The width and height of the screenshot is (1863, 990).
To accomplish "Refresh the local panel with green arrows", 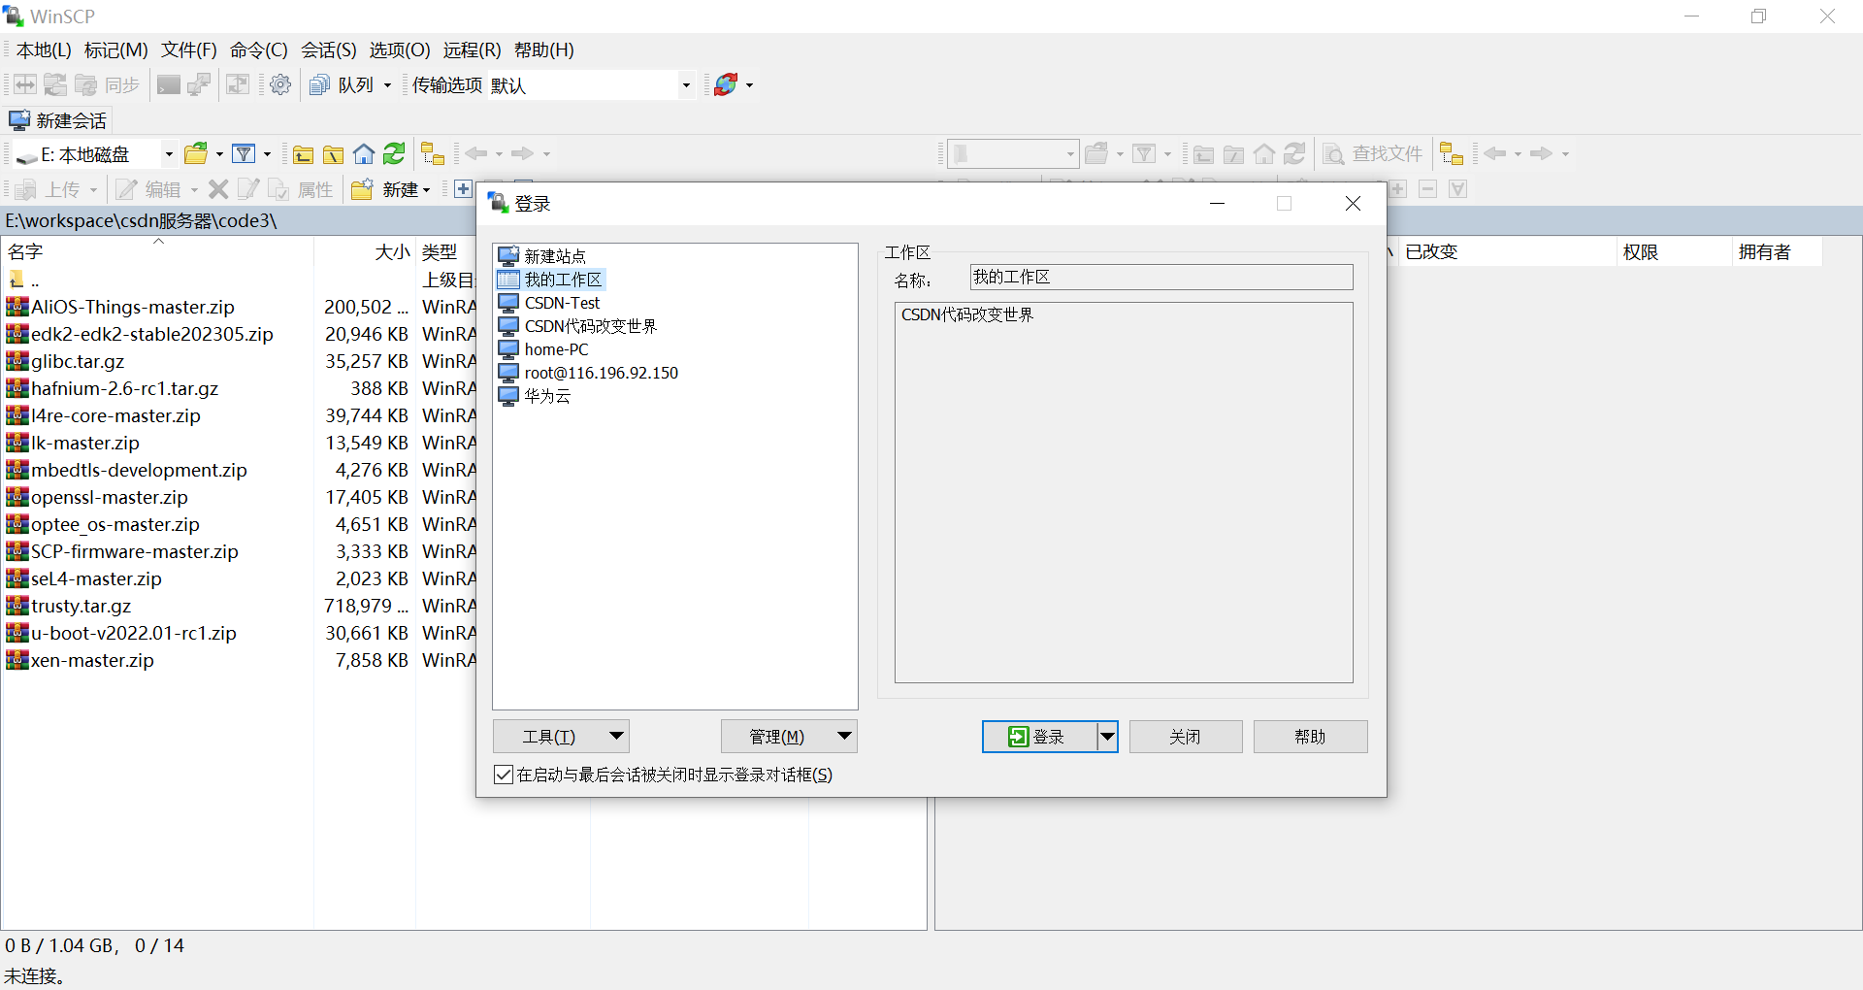I will [x=394, y=153].
